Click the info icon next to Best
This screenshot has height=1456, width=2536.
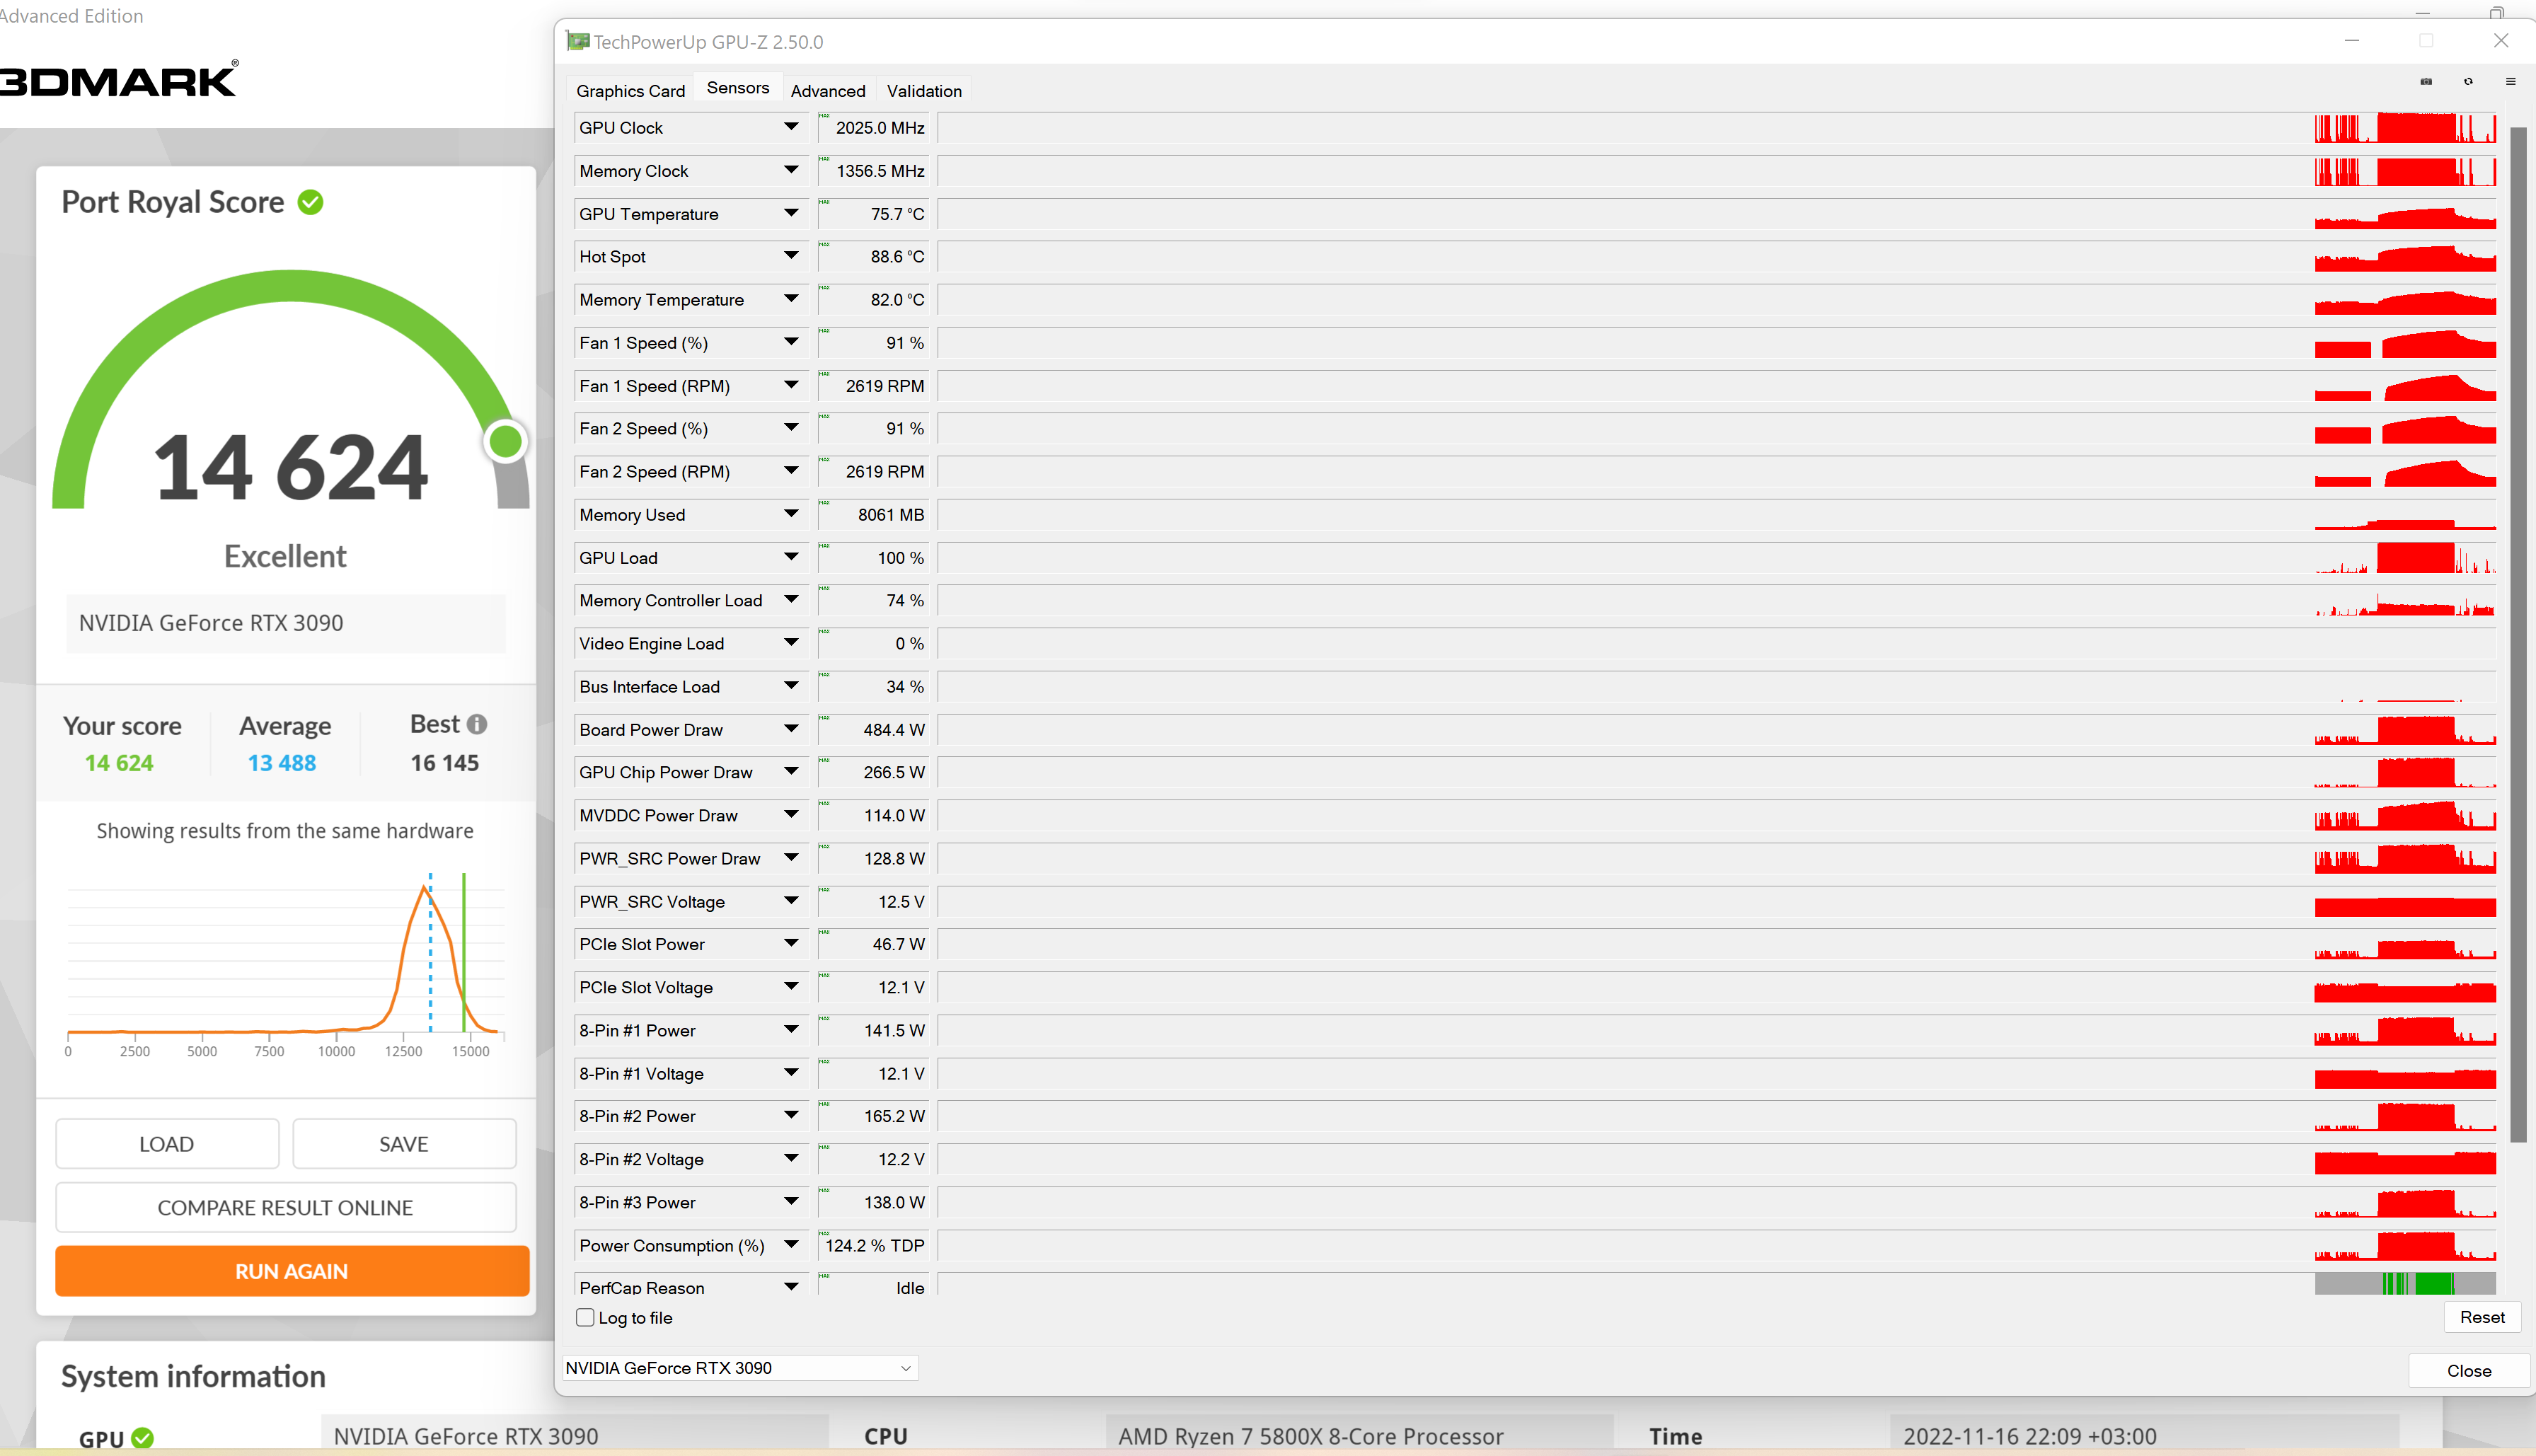[x=477, y=724]
